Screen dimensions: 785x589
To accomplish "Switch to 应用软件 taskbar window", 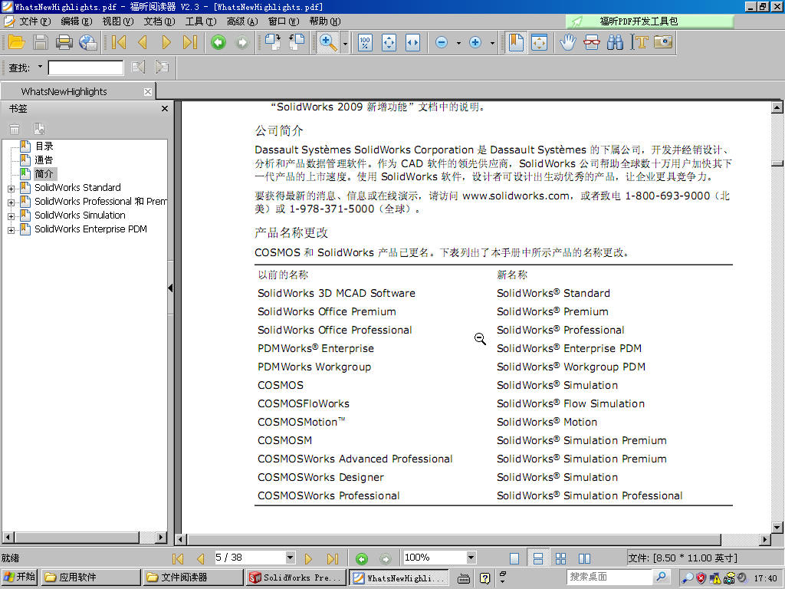I will 90,577.
